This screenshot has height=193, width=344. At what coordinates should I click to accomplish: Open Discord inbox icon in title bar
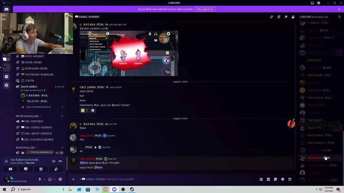click(x=312, y=3)
